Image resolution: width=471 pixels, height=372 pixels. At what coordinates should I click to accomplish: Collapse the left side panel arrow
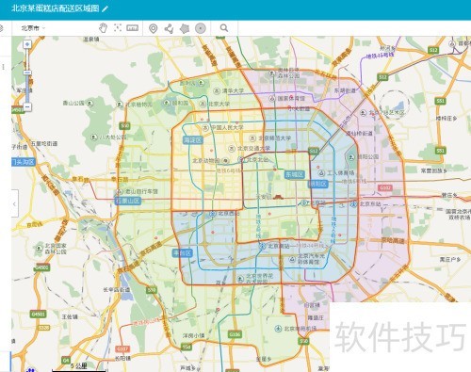[14, 203]
